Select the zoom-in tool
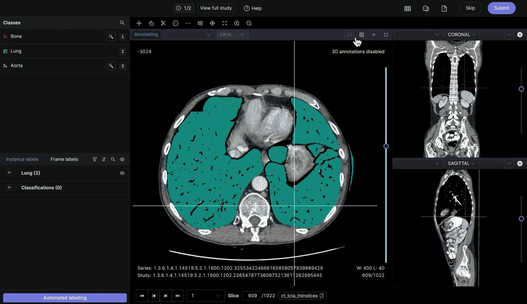Image resolution: width=527 pixels, height=304 pixels. (x=237, y=23)
